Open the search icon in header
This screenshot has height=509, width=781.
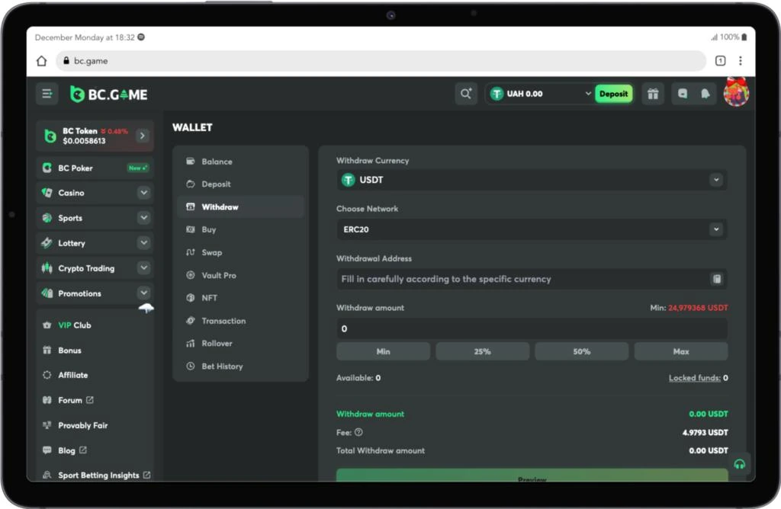tap(466, 94)
